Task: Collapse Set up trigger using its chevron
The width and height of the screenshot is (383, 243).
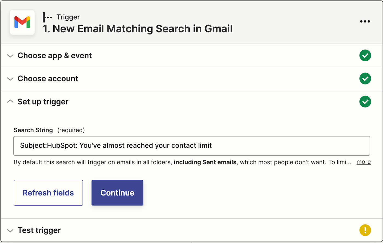Action: pos(10,102)
